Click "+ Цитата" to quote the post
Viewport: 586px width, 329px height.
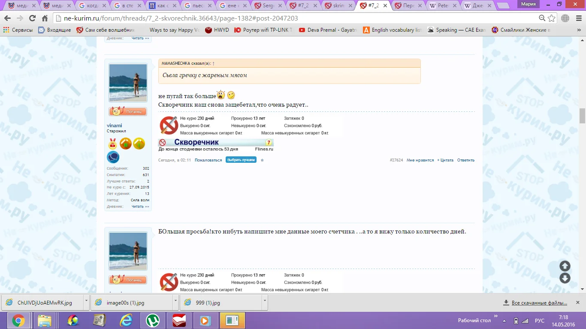click(x=445, y=160)
